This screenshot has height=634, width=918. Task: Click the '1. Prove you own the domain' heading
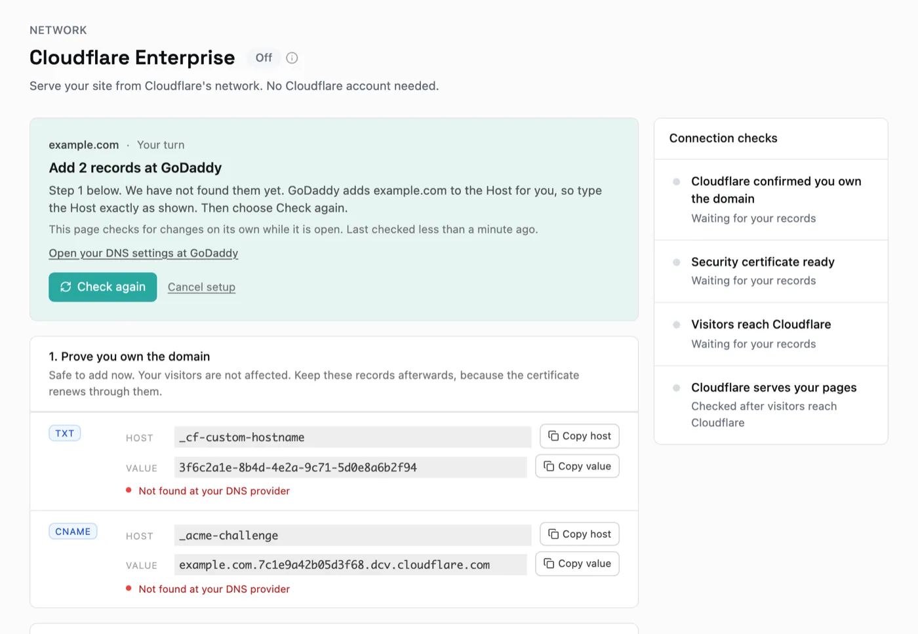(x=129, y=357)
